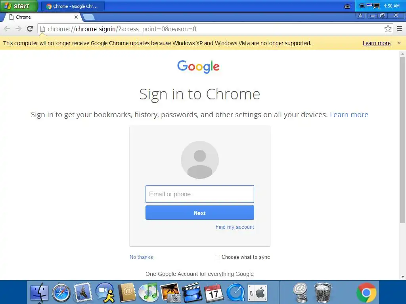Launch iTunes from the dock

148,293
